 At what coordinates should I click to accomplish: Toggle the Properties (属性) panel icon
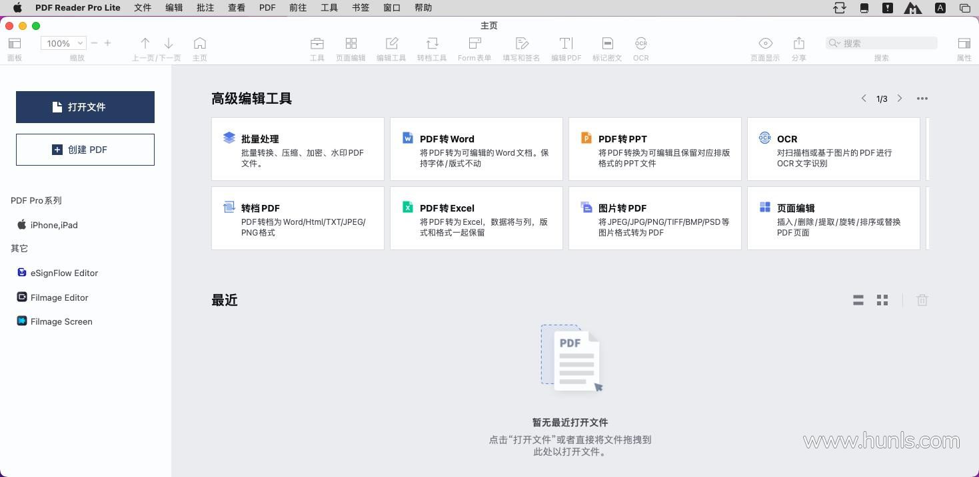point(964,43)
